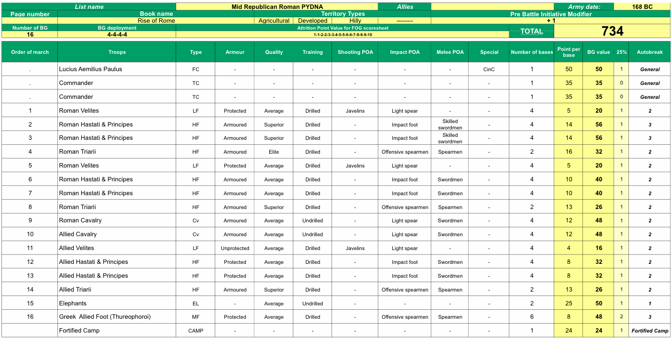Screen dimensions: 671x338
Task: Click 'Skilled swordmen' in march row 3
Action: (450, 138)
